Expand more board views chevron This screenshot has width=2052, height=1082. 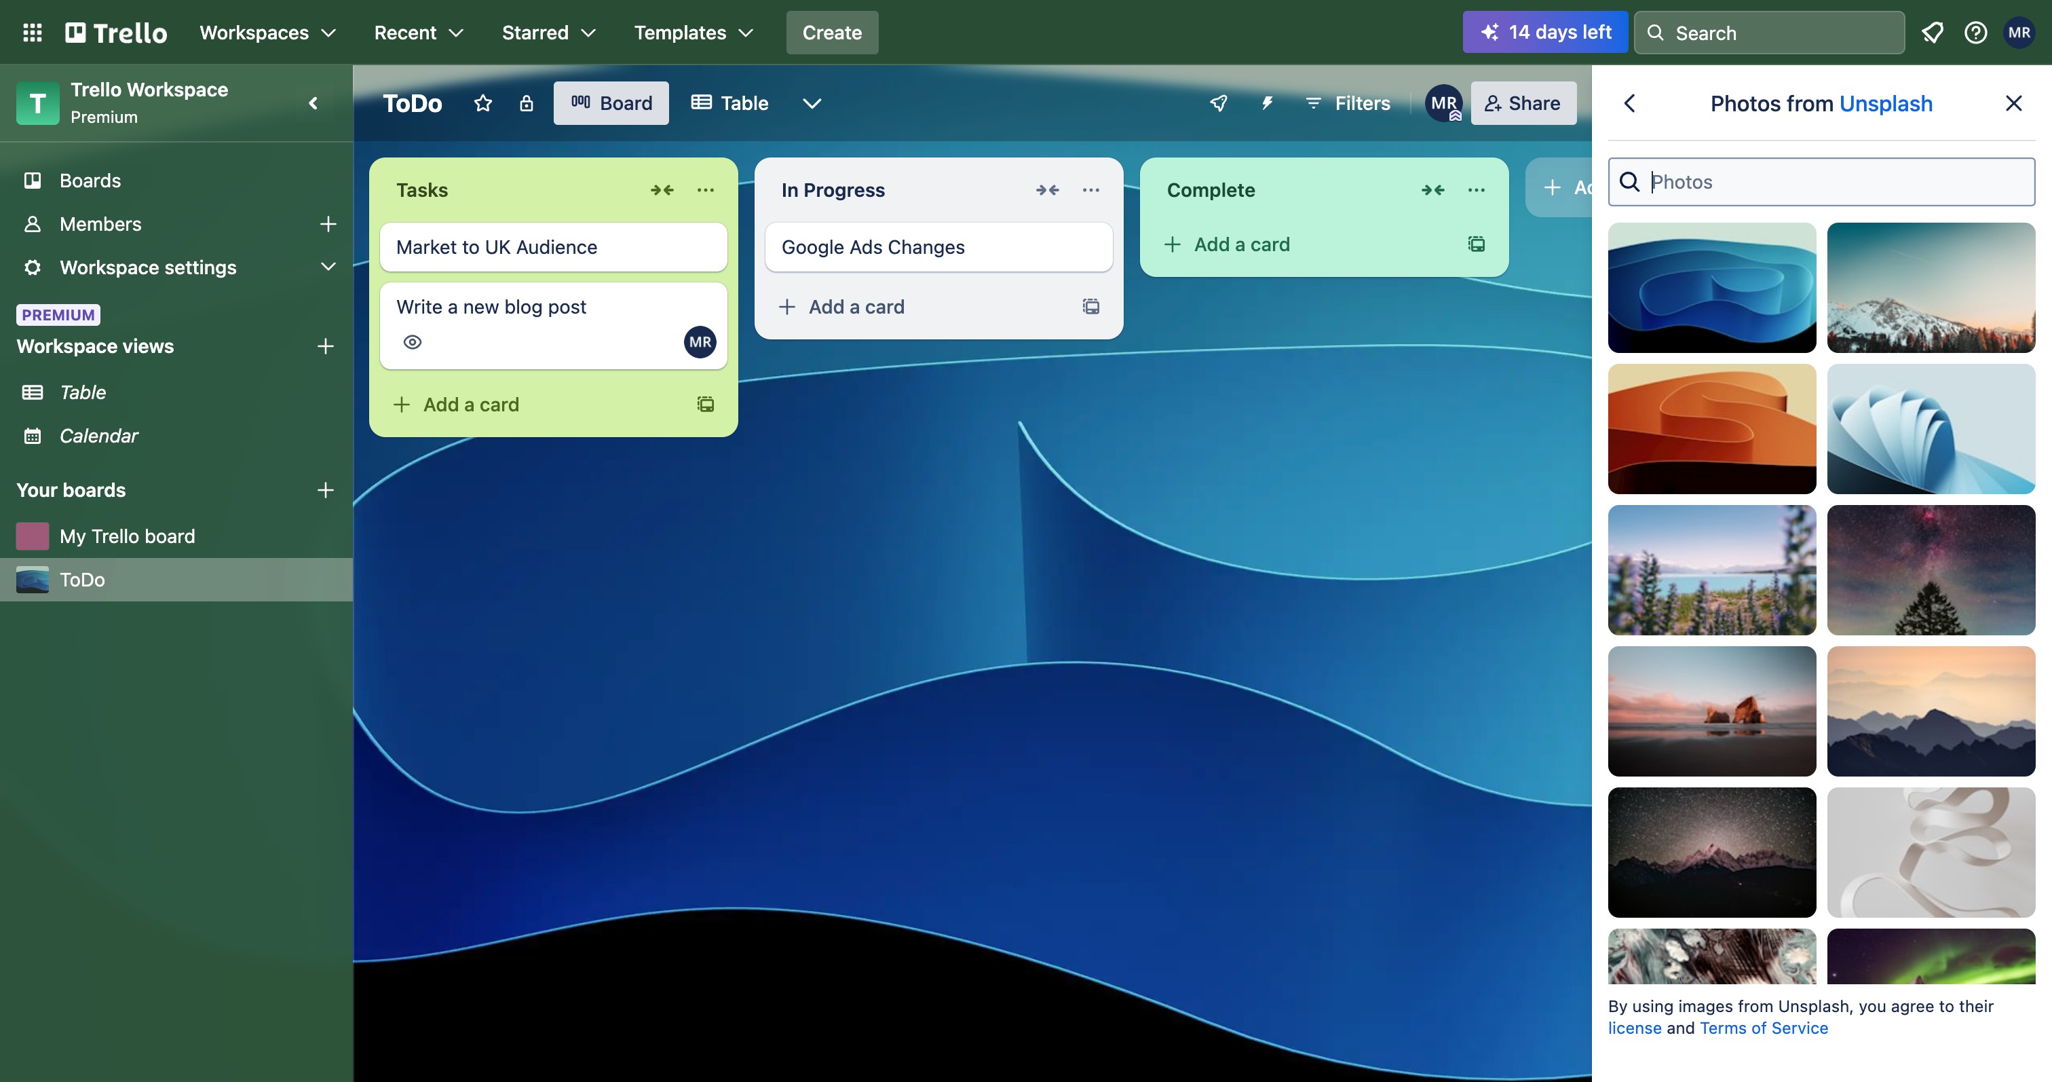click(812, 102)
